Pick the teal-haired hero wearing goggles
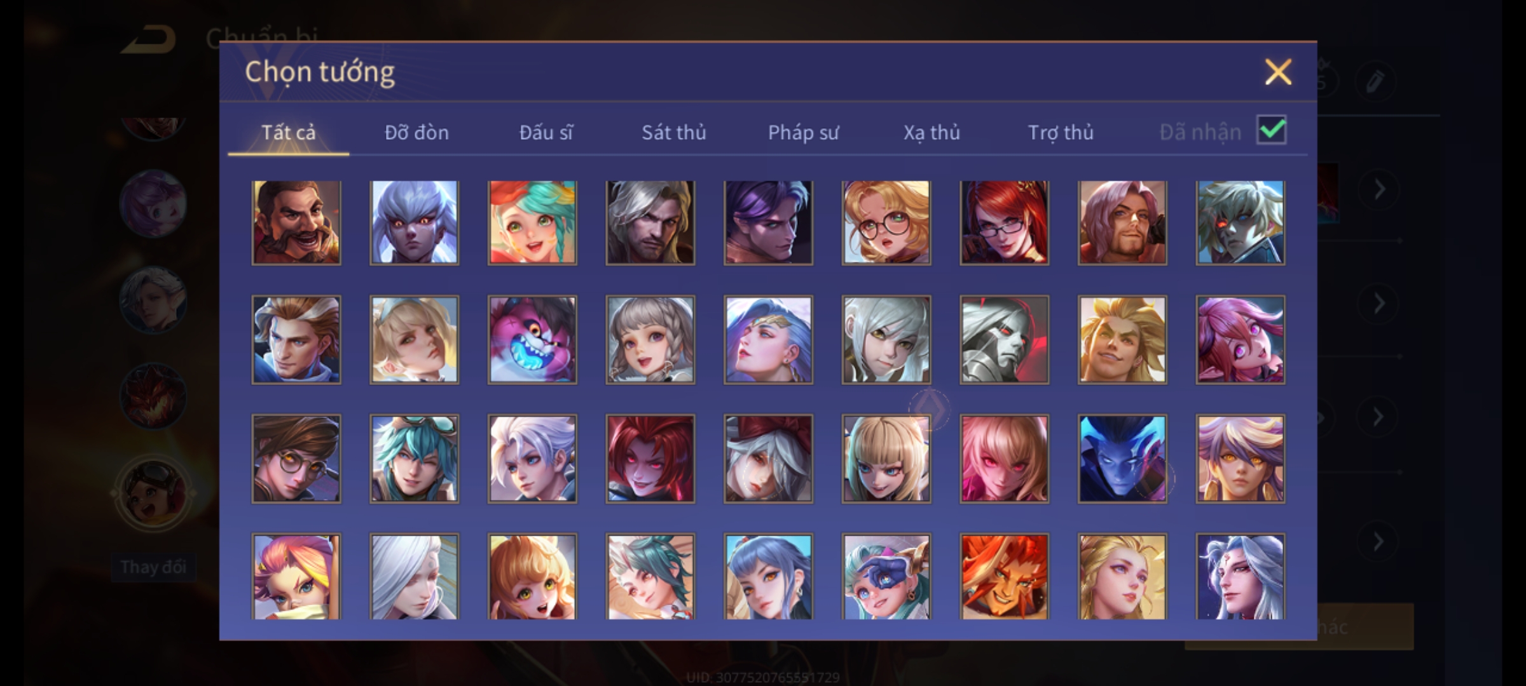 point(415,459)
